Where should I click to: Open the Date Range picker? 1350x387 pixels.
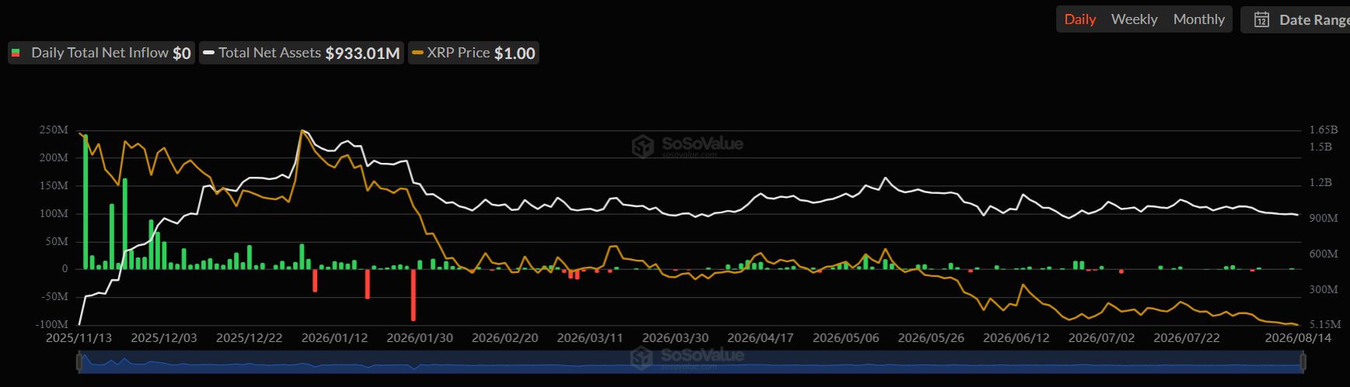pos(1296,19)
